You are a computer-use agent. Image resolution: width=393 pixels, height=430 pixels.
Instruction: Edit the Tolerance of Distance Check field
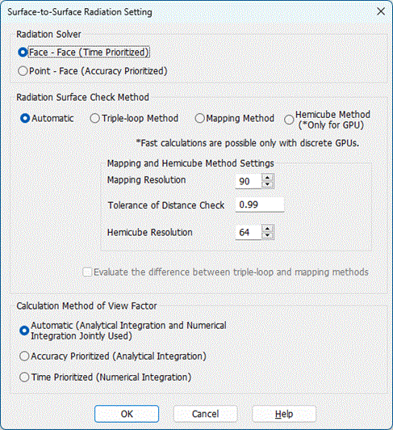point(260,204)
